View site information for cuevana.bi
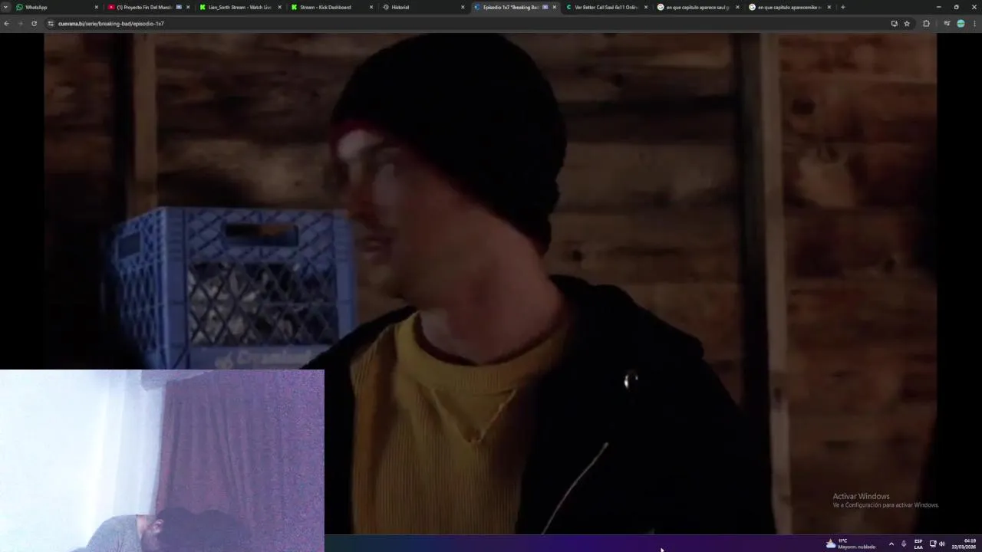 (x=51, y=24)
